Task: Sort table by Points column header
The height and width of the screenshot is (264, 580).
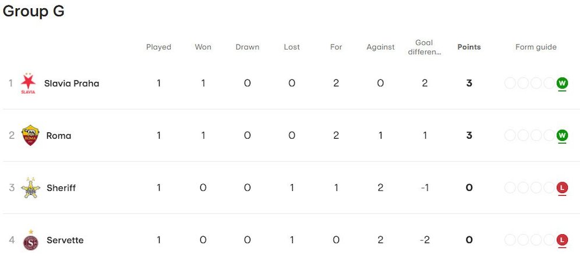Action: [x=469, y=47]
